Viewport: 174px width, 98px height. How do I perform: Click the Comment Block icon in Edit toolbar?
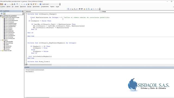coord(87,9)
